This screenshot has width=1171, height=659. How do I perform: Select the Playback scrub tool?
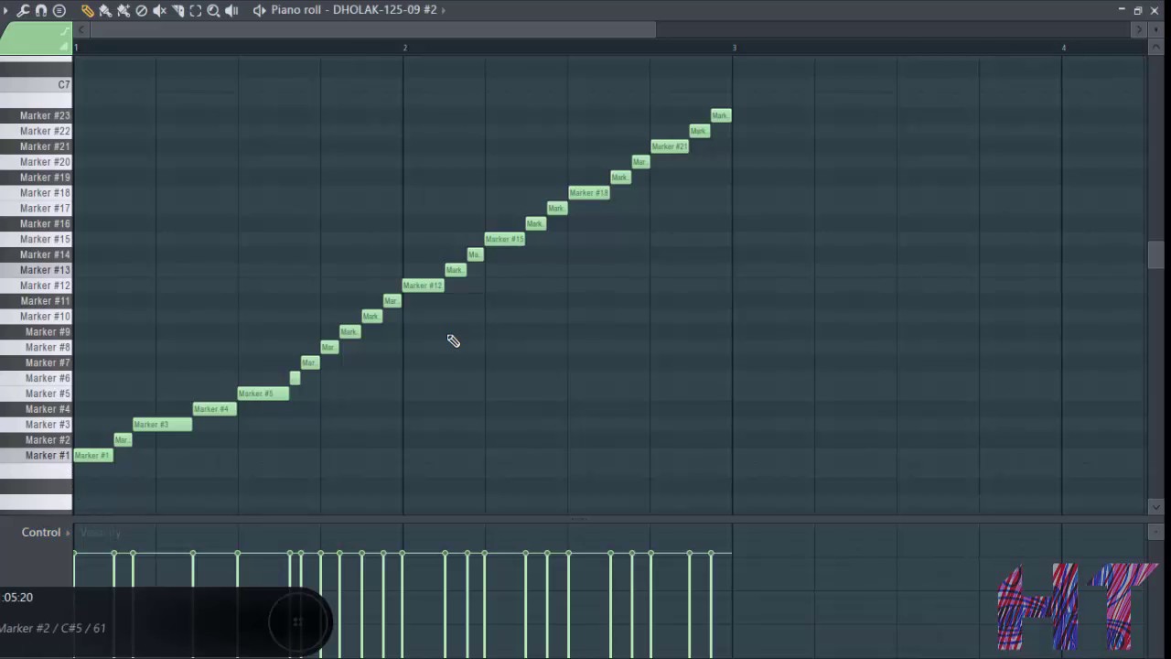tap(231, 10)
